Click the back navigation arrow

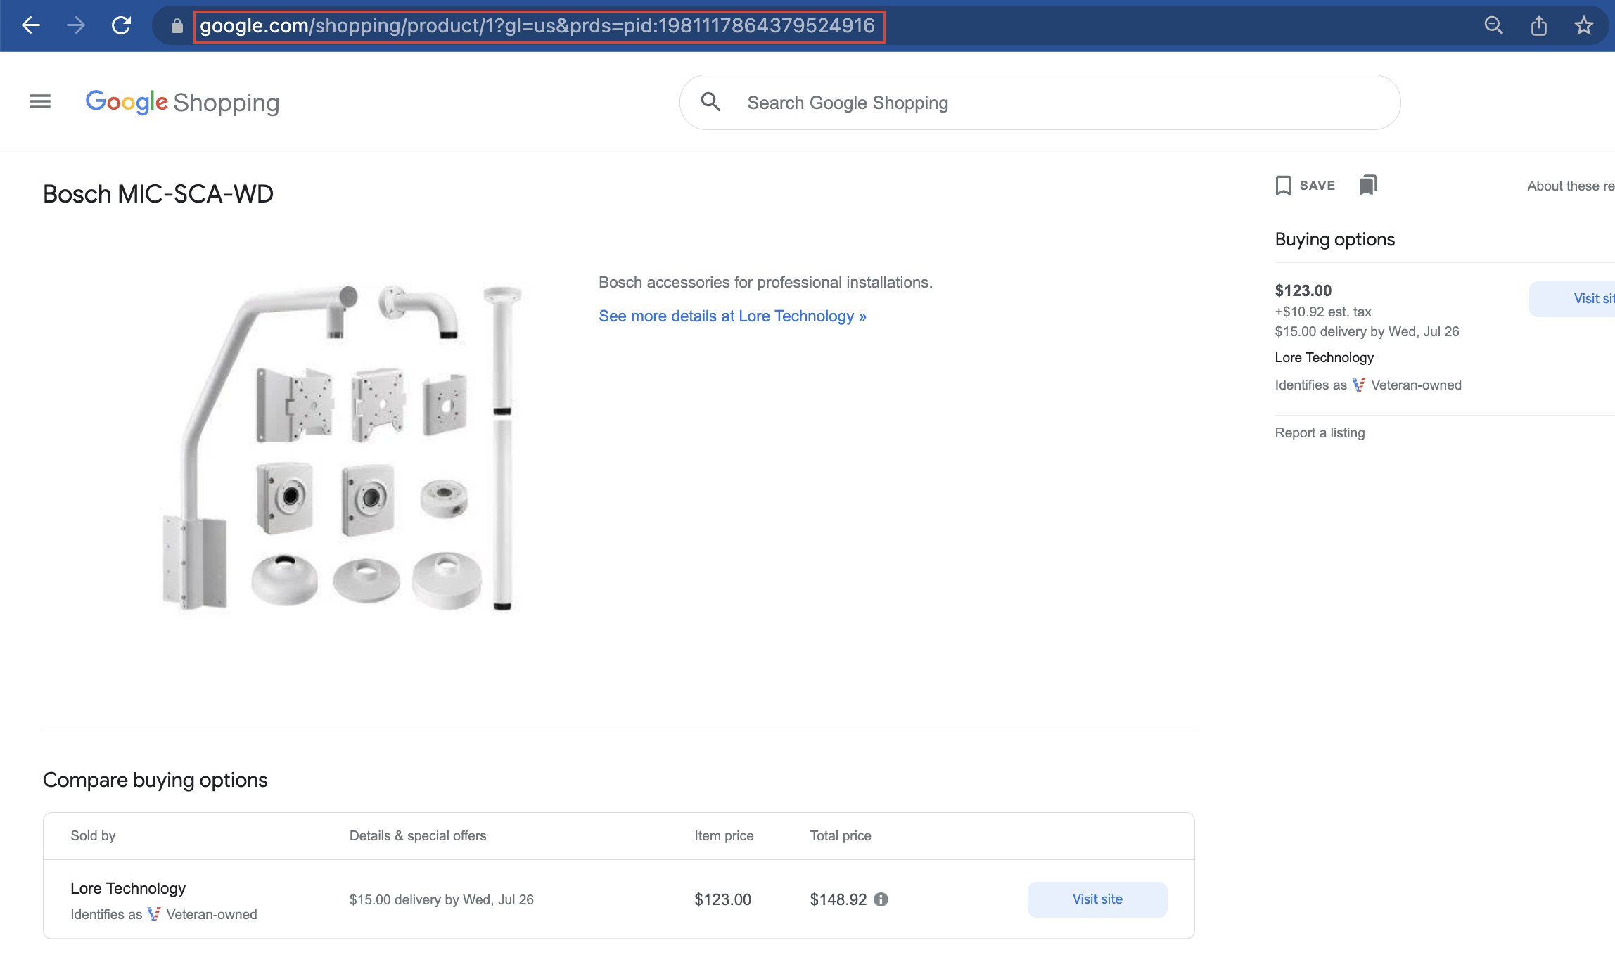[x=30, y=25]
